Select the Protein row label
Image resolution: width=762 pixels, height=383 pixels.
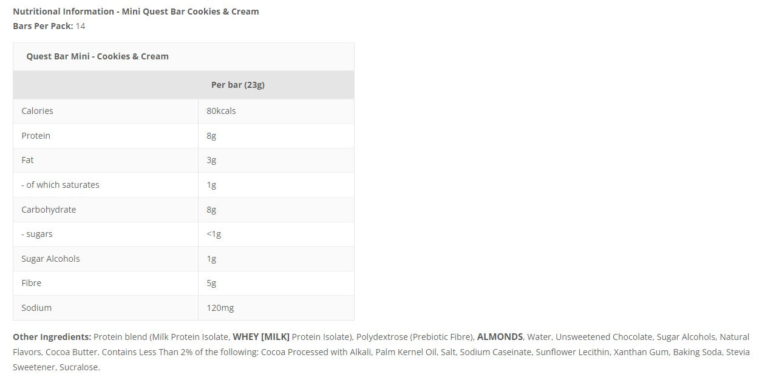[x=36, y=136]
